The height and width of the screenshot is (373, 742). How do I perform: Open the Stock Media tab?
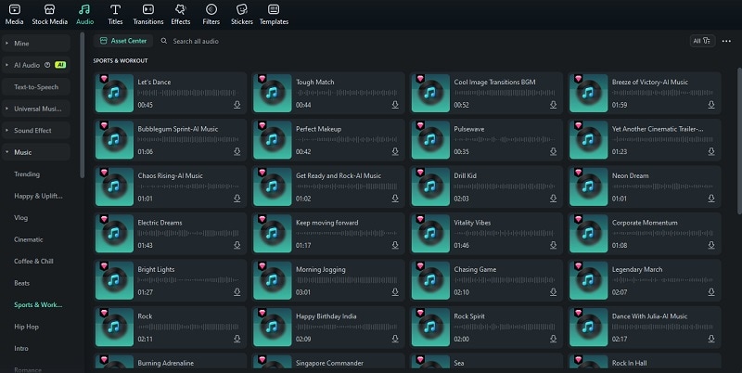pyautogui.click(x=50, y=14)
